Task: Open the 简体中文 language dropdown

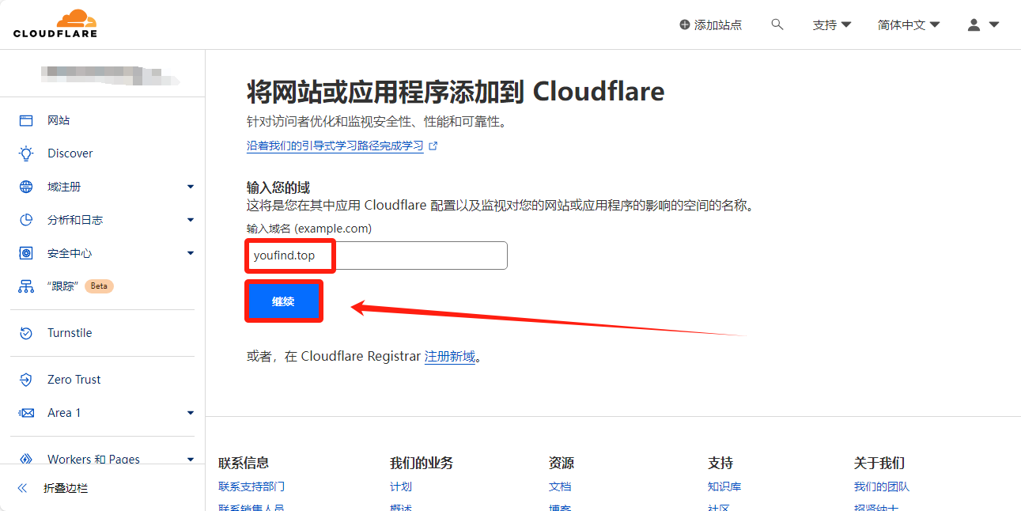Action: click(x=908, y=25)
